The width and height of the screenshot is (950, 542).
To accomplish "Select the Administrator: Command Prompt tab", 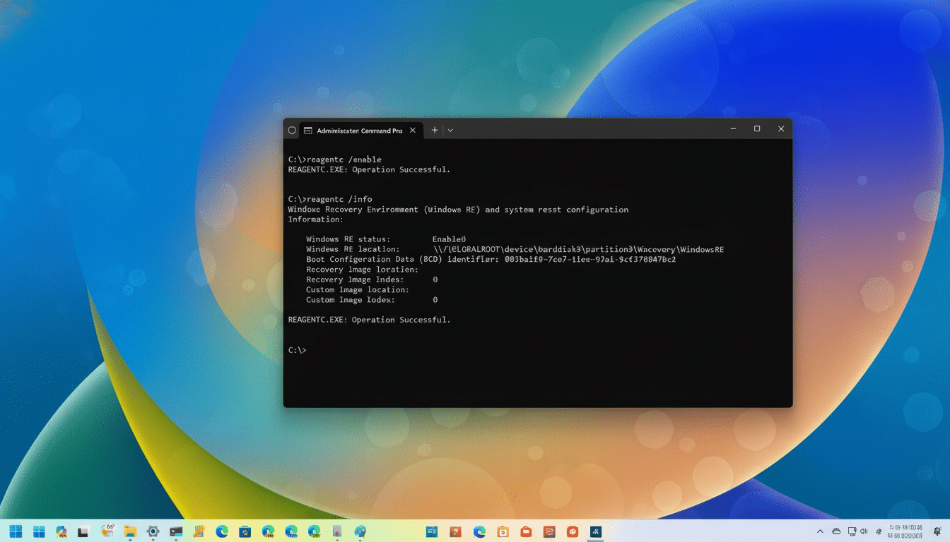I will click(357, 130).
